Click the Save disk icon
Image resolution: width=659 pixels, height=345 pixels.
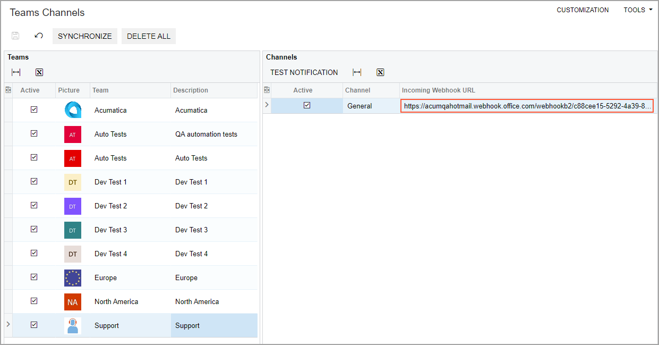coord(15,36)
